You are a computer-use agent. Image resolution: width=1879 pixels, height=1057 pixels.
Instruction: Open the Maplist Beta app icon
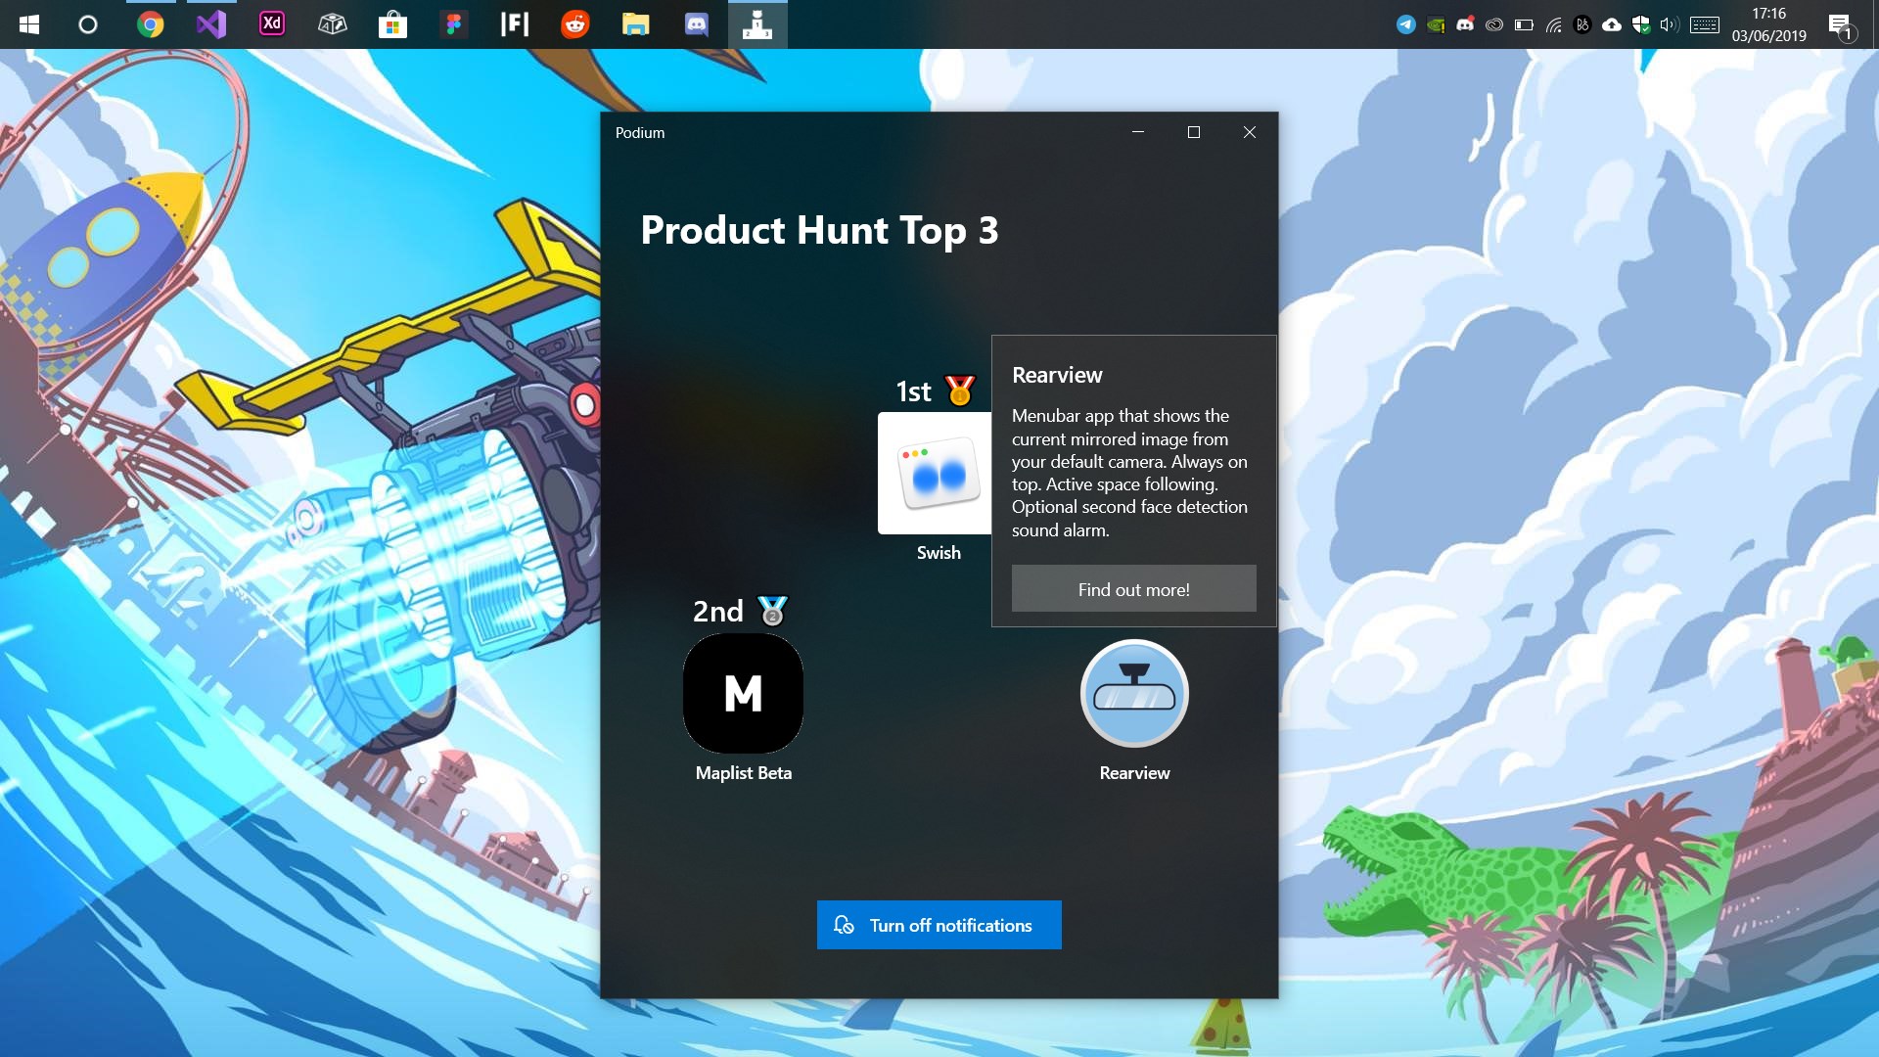click(743, 693)
